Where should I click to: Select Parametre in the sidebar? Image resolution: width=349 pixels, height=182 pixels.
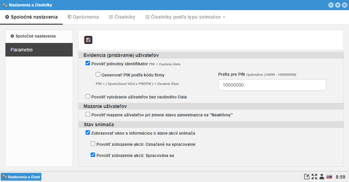coord(39,50)
